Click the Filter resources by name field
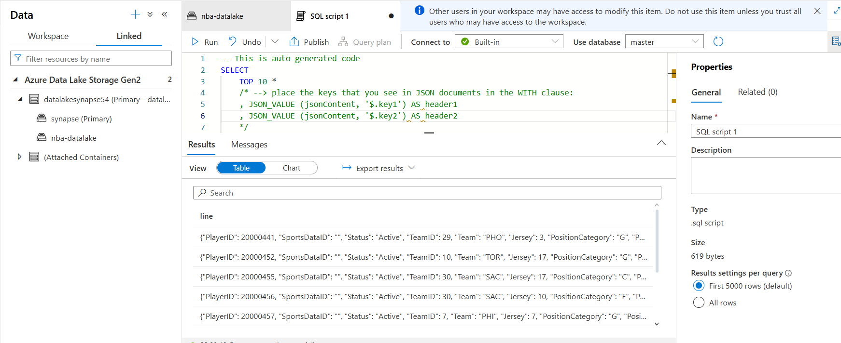This screenshot has height=343, width=841. pos(91,58)
